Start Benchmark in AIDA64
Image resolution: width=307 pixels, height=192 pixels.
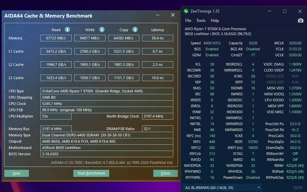tap(91, 173)
